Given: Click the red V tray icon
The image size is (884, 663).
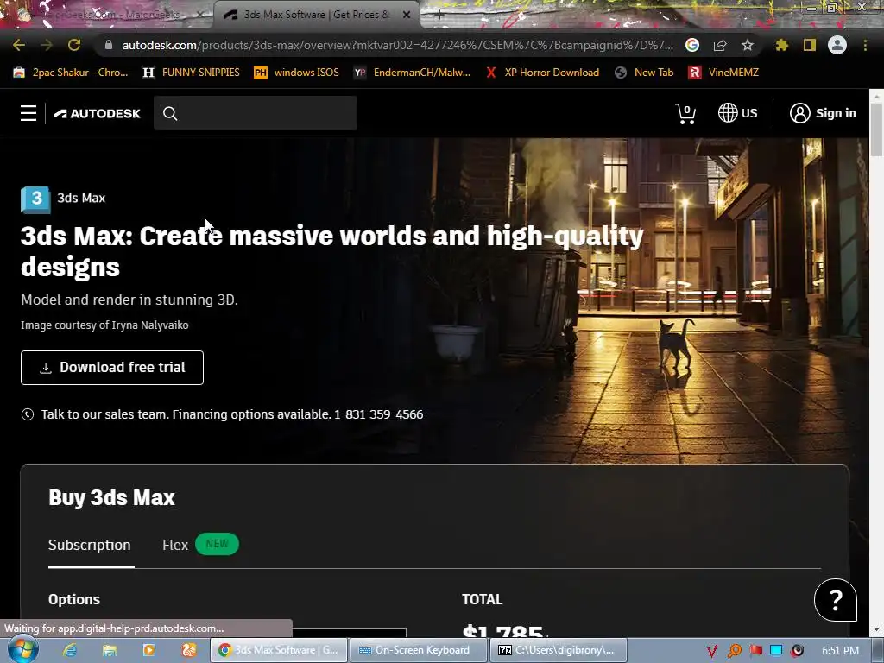Looking at the screenshot, I should pyautogui.click(x=712, y=651).
